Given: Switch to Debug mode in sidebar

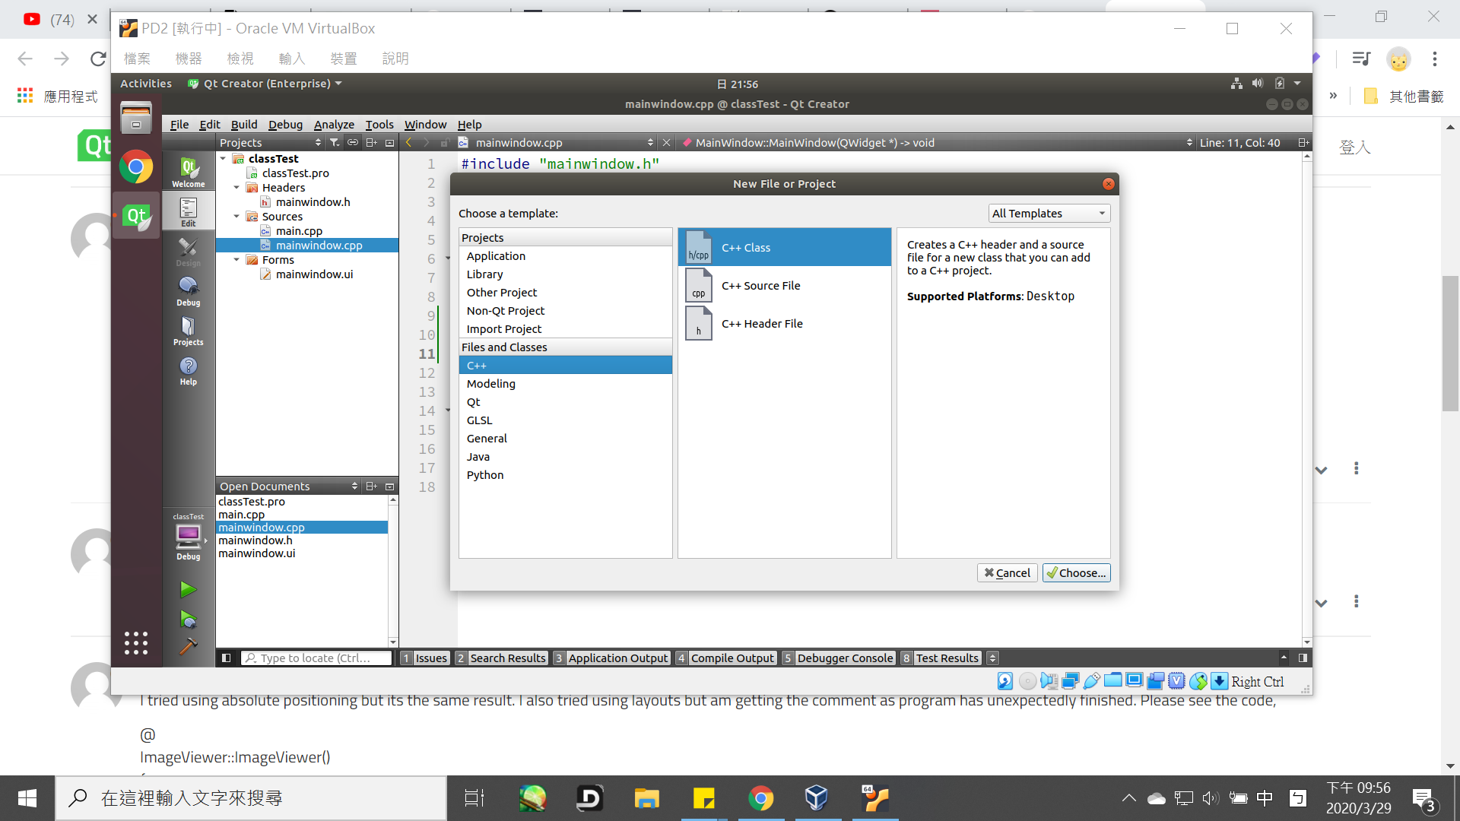Looking at the screenshot, I should 188,291.
